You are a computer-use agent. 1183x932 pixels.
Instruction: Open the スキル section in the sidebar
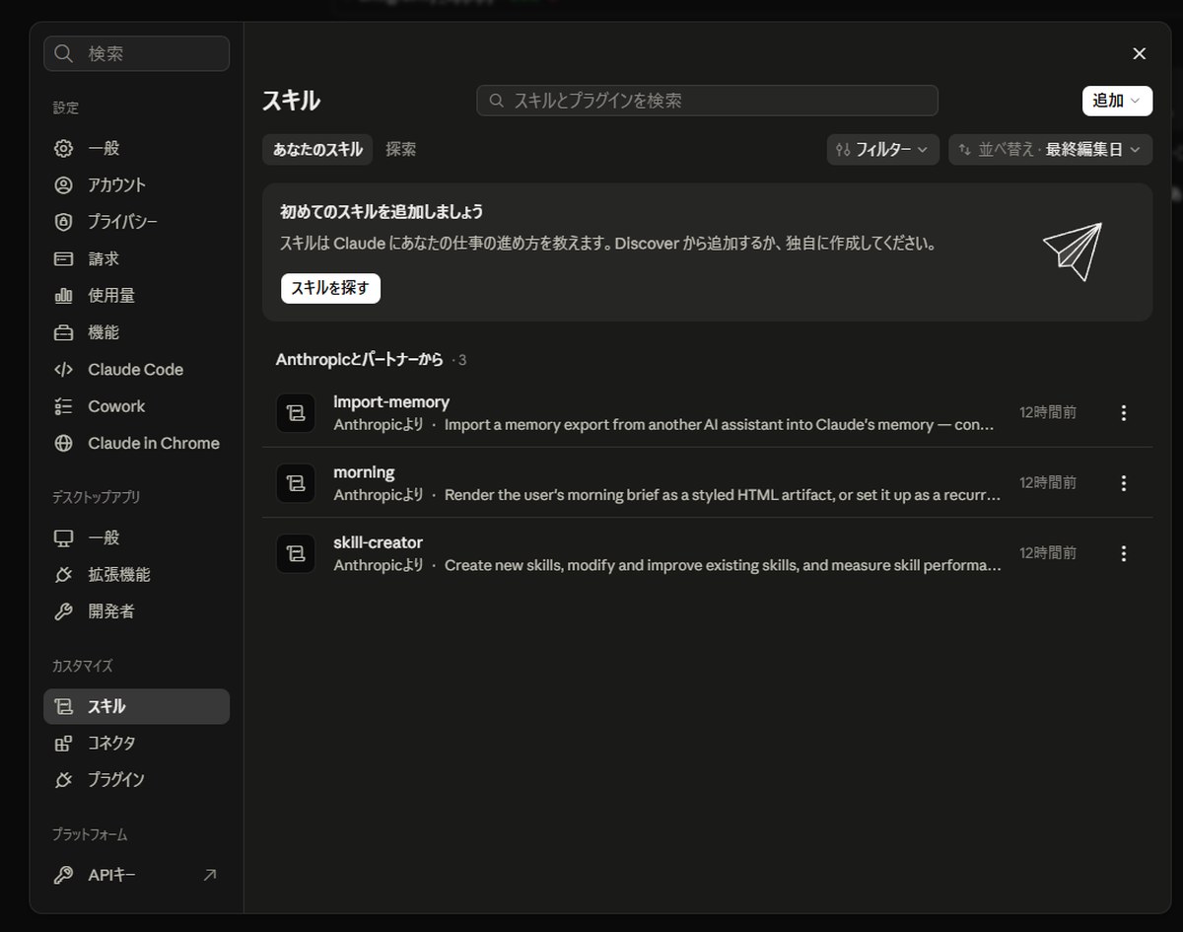[x=136, y=706]
